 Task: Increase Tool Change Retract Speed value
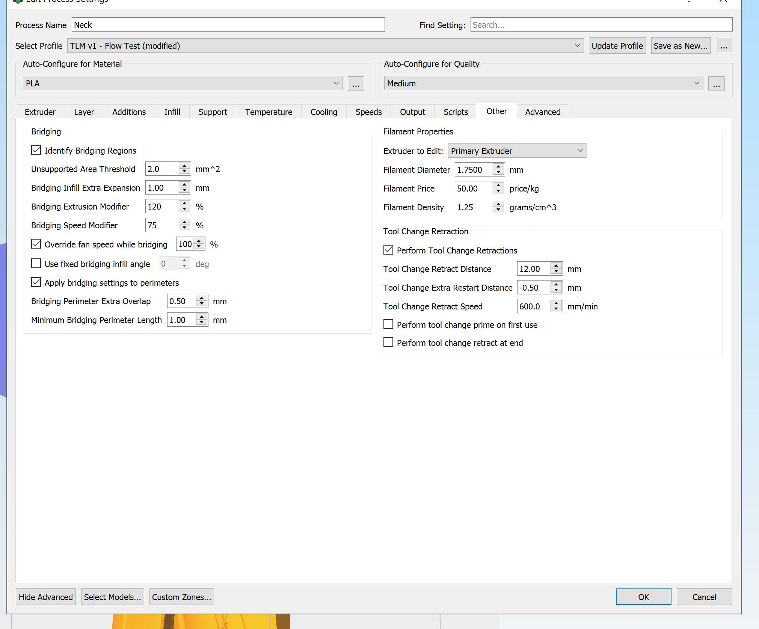pyautogui.click(x=556, y=303)
